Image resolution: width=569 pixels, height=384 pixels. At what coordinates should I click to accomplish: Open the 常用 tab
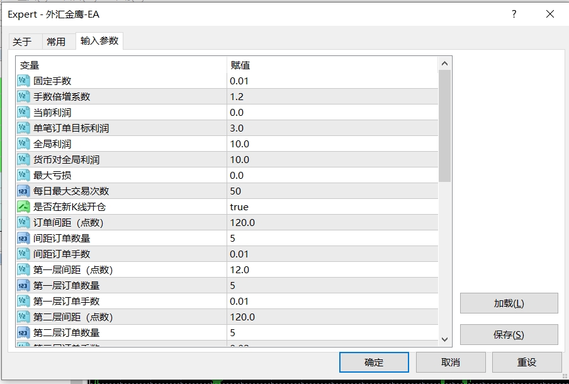pos(56,42)
